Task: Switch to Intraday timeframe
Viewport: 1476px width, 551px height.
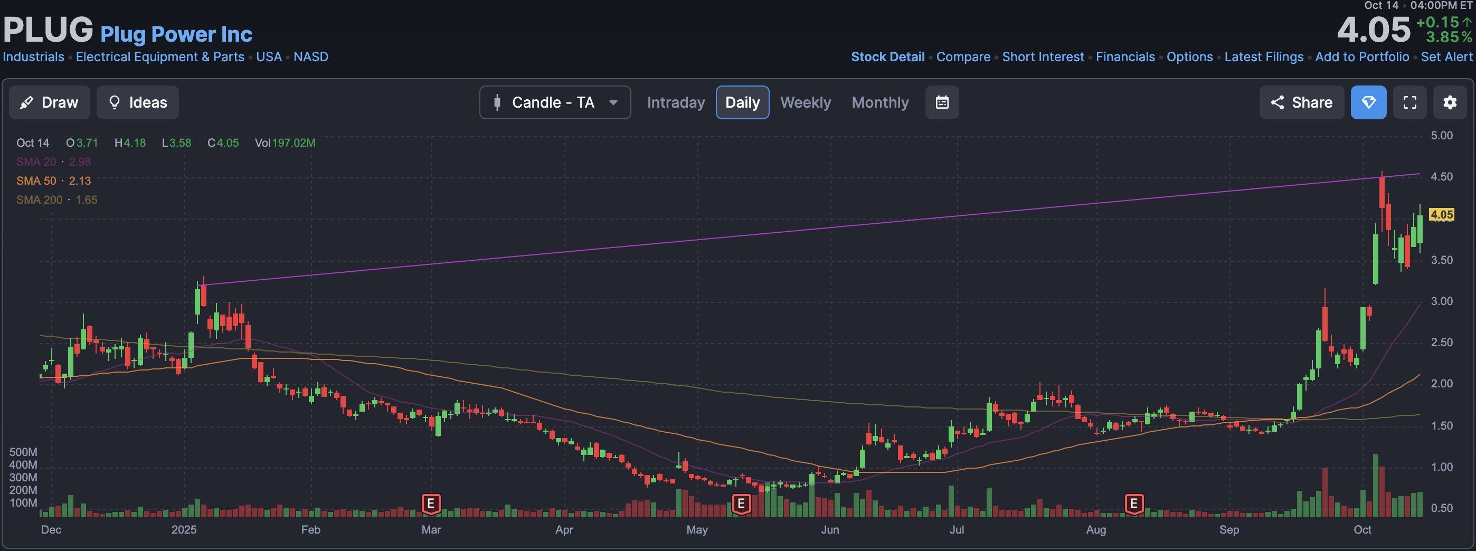Action: point(676,102)
